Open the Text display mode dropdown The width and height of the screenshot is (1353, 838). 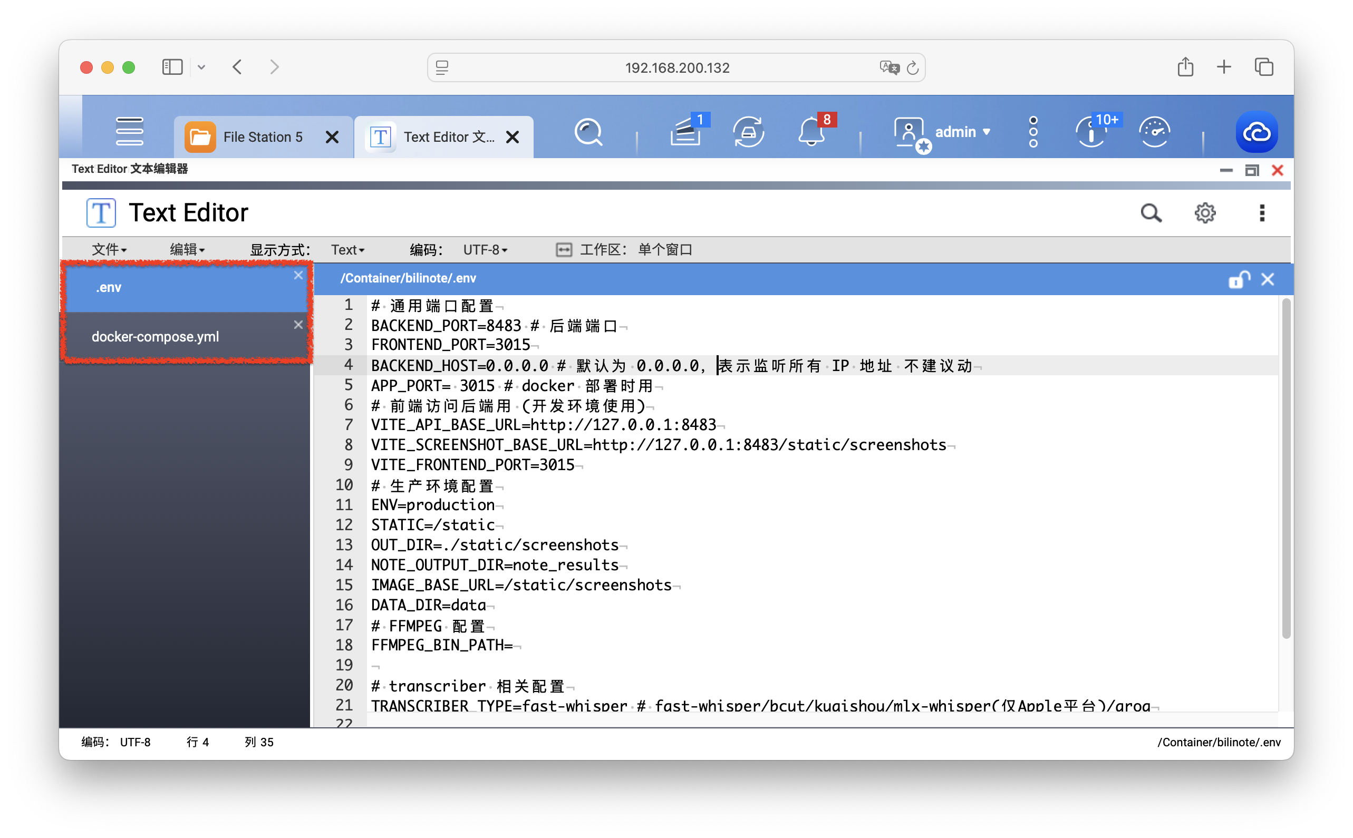(347, 249)
